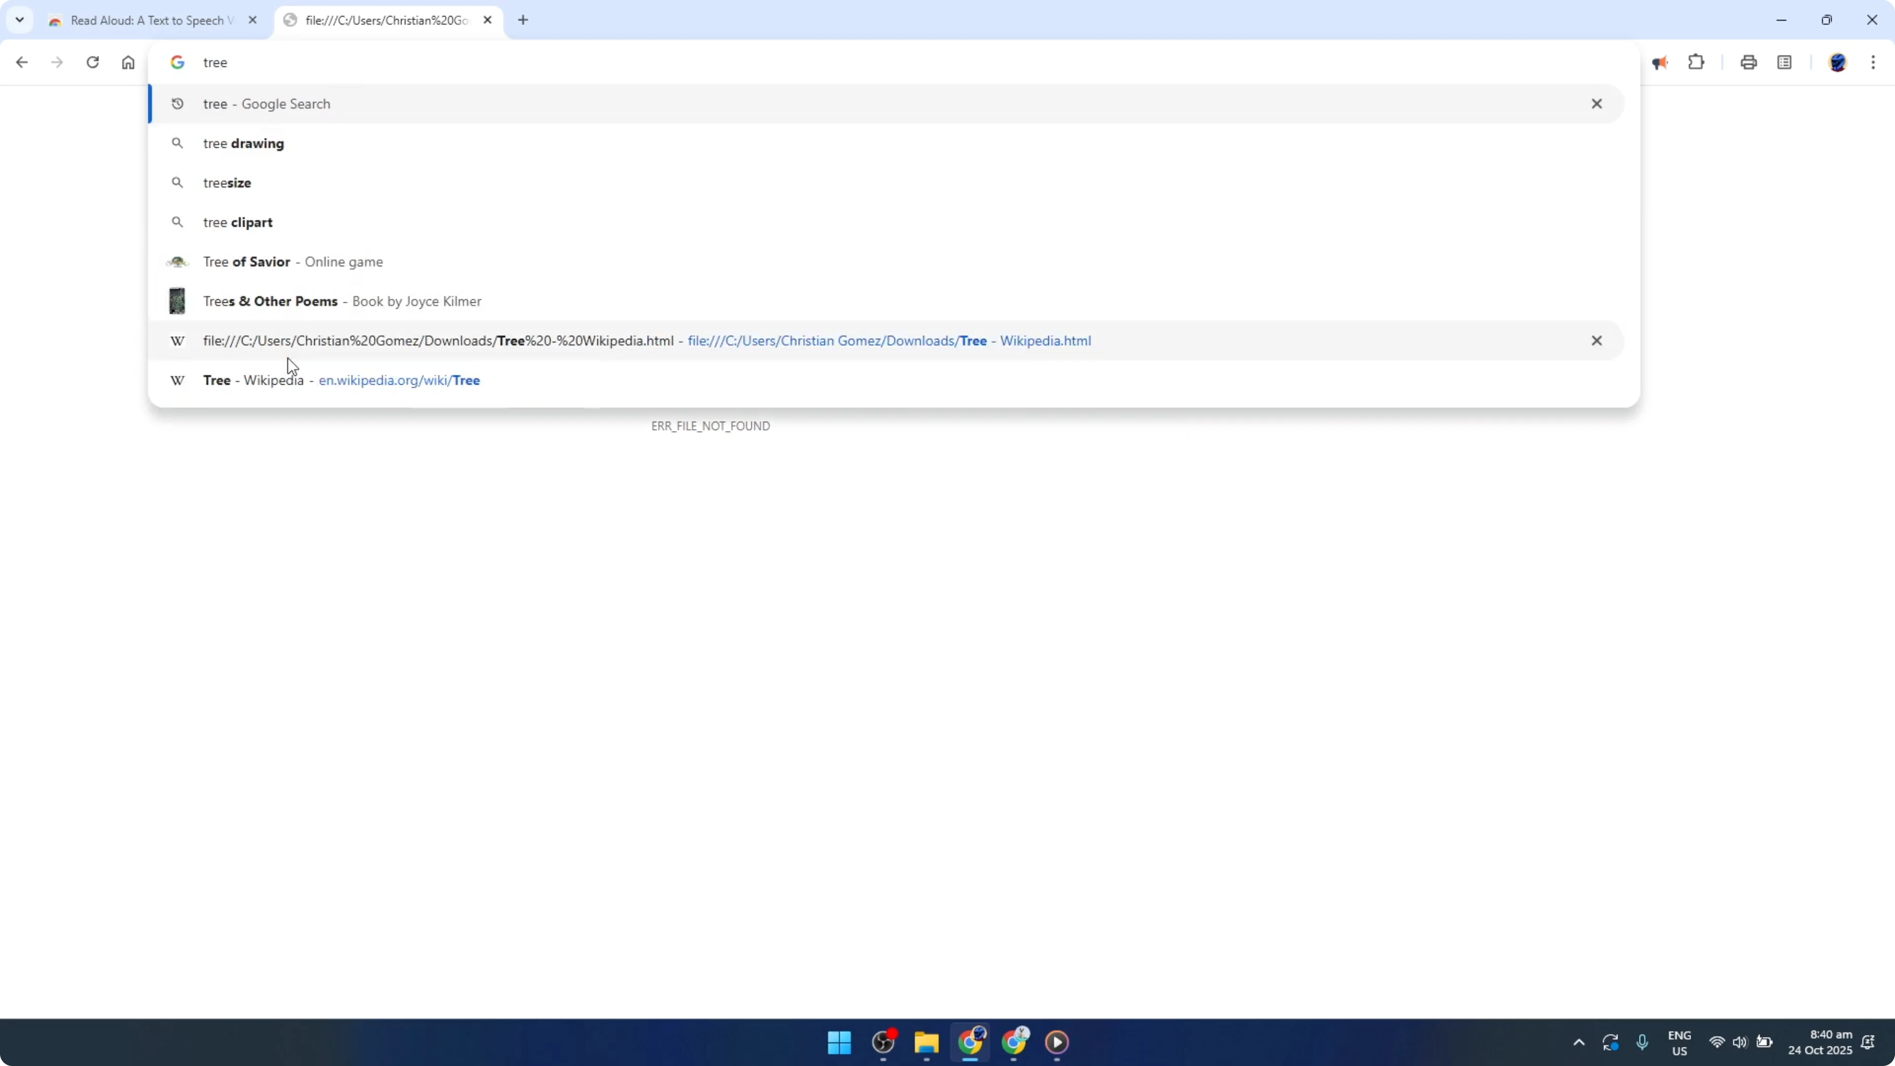This screenshot has height=1066, width=1895.
Task: Open OBS Studio from the taskbar
Action: [884, 1042]
